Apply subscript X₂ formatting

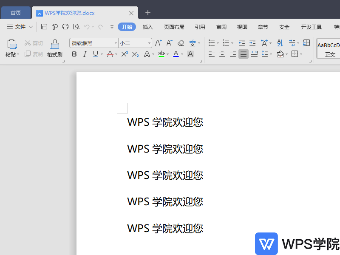(135, 54)
